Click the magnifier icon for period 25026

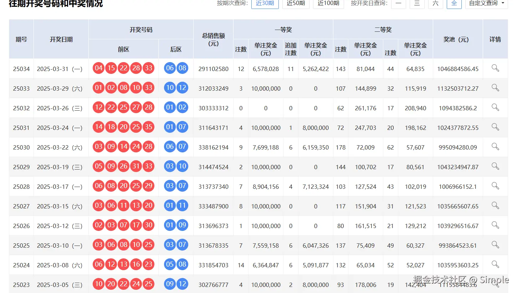(x=495, y=225)
